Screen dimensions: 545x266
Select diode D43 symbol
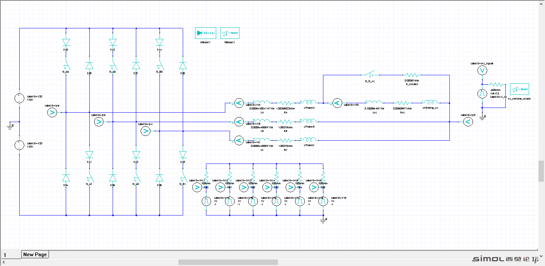(x=136, y=154)
